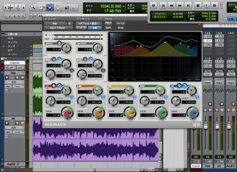Click the MF gain yellow knob
Viewport: 237px width, 172px height.
point(130,113)
